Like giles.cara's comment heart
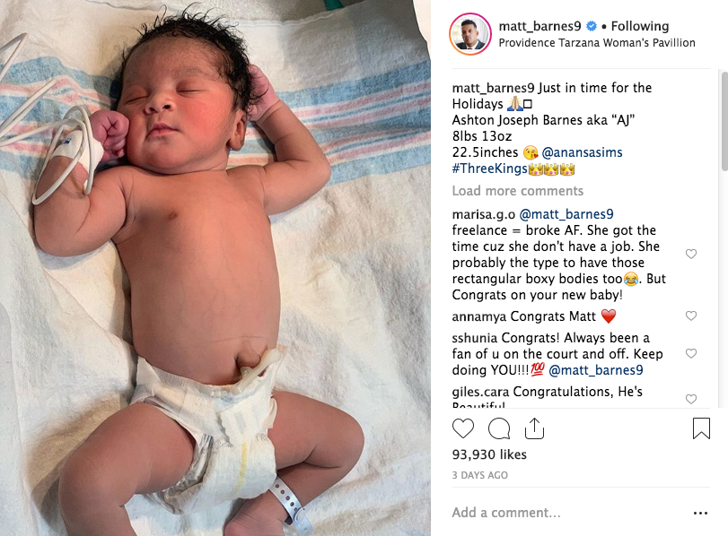The width and height of the screenshot is (728, 536). (x=691, y=399)
